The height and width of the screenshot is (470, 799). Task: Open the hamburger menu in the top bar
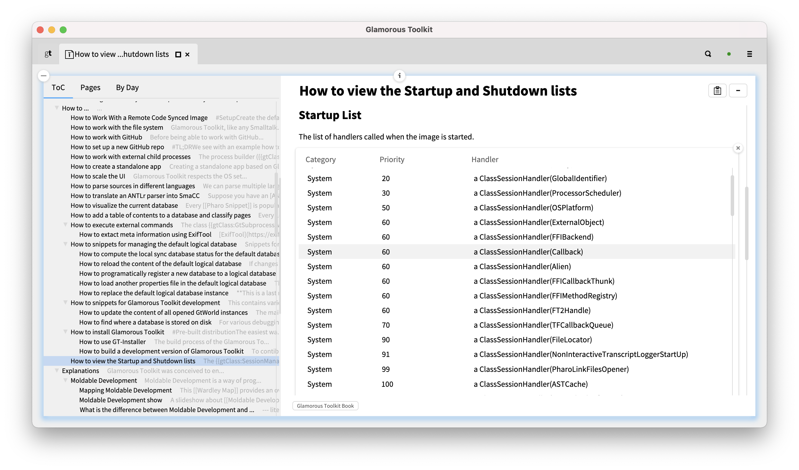click(749, 54)
